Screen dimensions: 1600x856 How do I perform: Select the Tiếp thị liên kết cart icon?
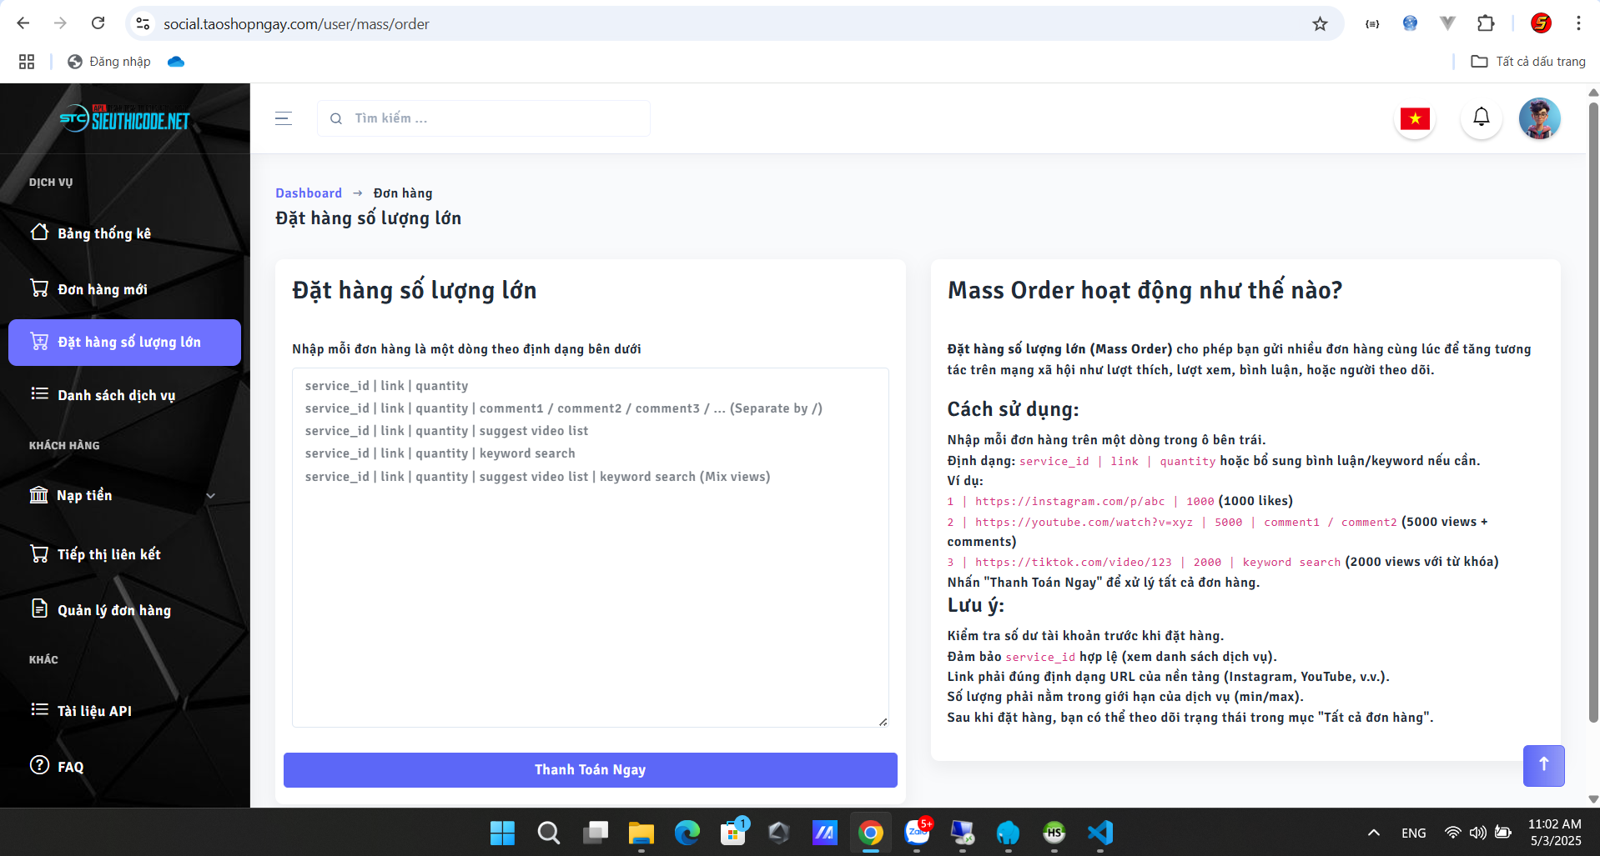38,553
